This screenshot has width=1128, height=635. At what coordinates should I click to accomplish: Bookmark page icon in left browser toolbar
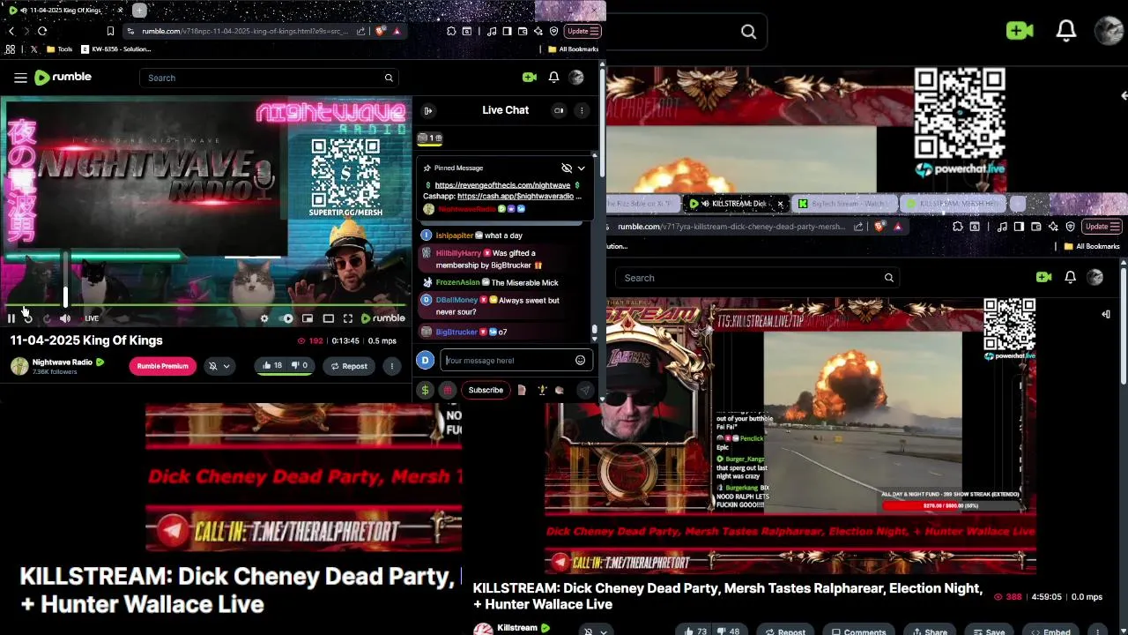[110, 31]
